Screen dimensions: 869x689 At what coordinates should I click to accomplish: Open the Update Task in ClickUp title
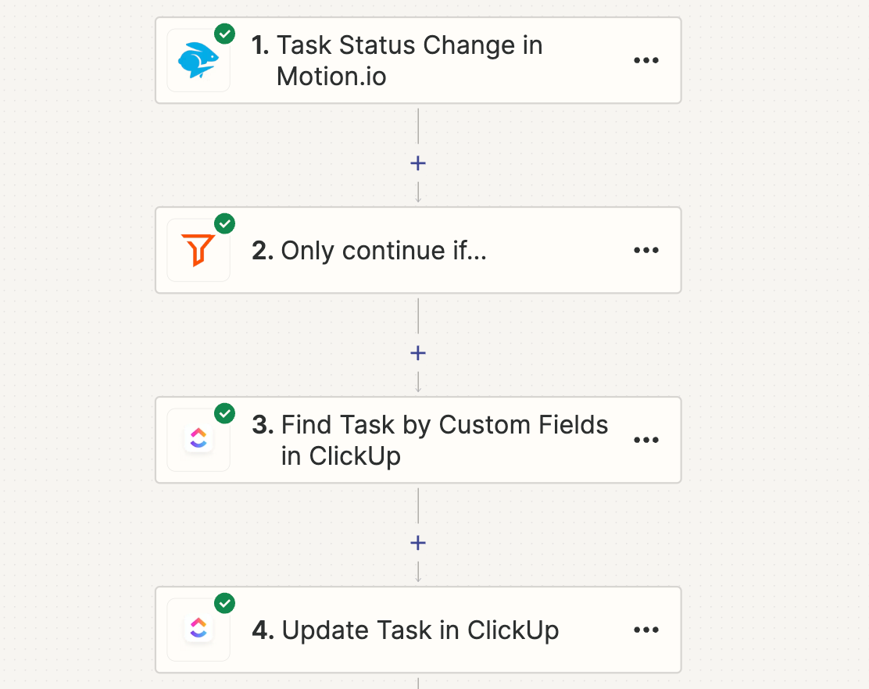(x=406, y=630)
